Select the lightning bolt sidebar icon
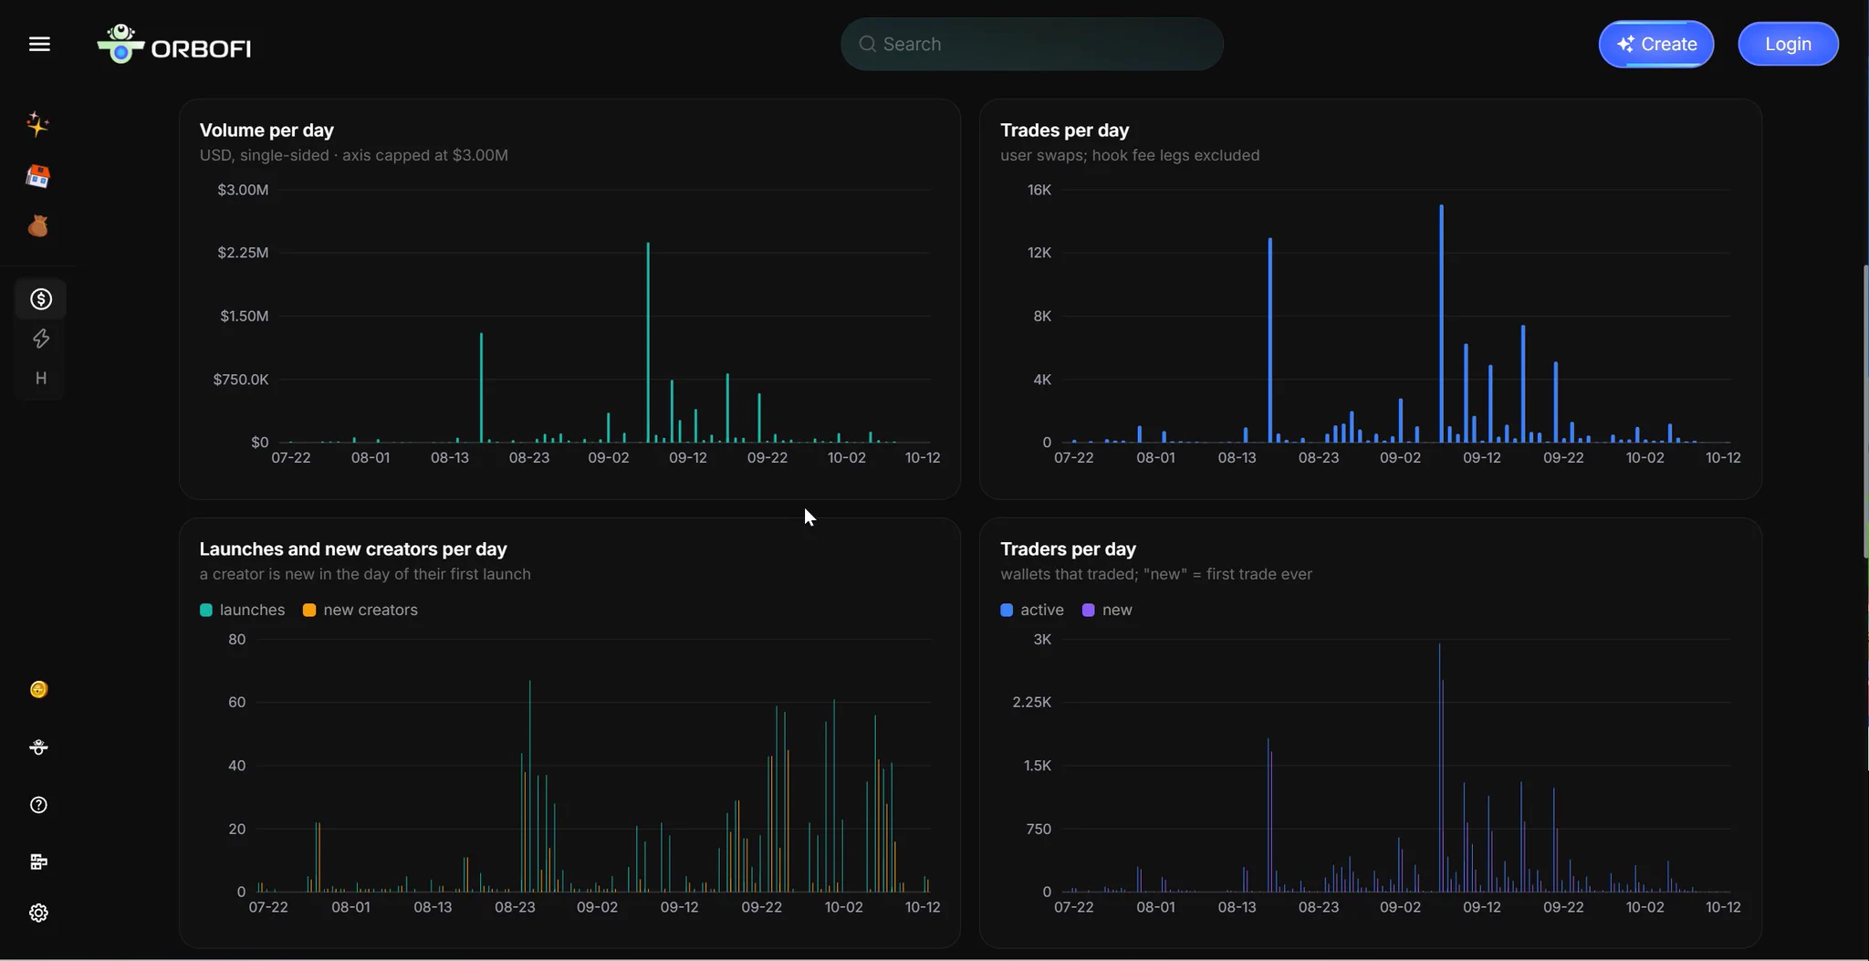The image size is (1869, 961). (40, 339)
